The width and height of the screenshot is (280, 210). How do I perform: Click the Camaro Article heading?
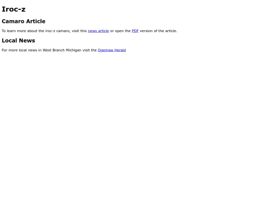pos(23,21)
